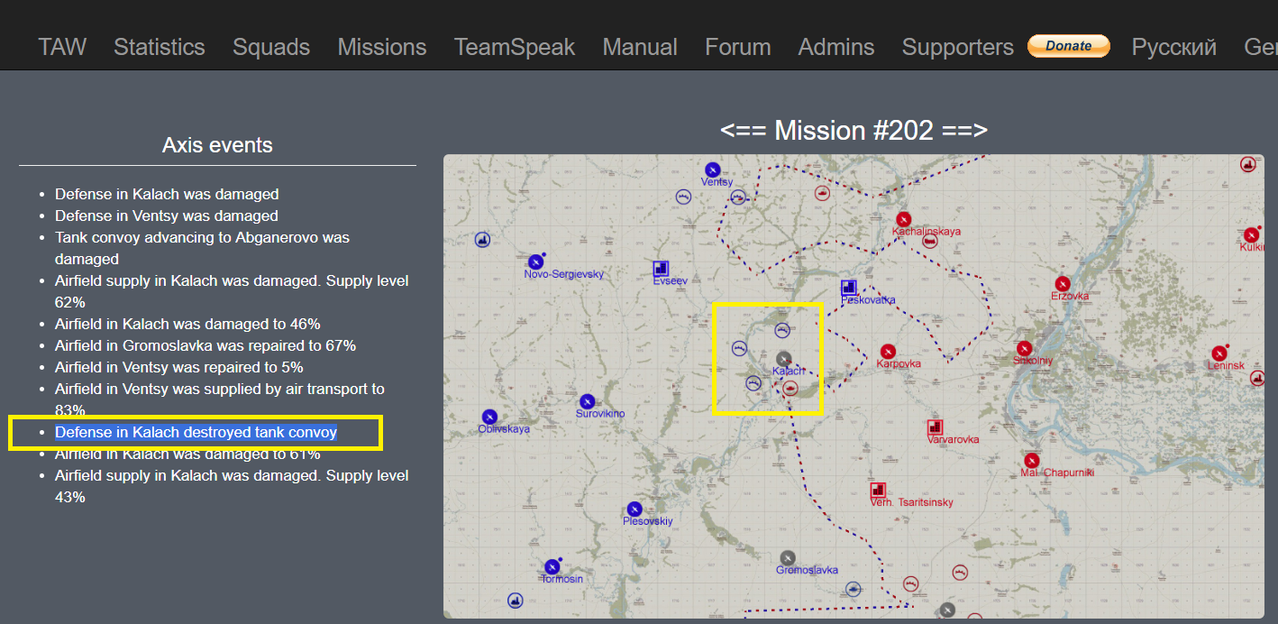Click the Kulkin red airfield icon
This screenshot has width=1278, height=624.
[1250, 235]
